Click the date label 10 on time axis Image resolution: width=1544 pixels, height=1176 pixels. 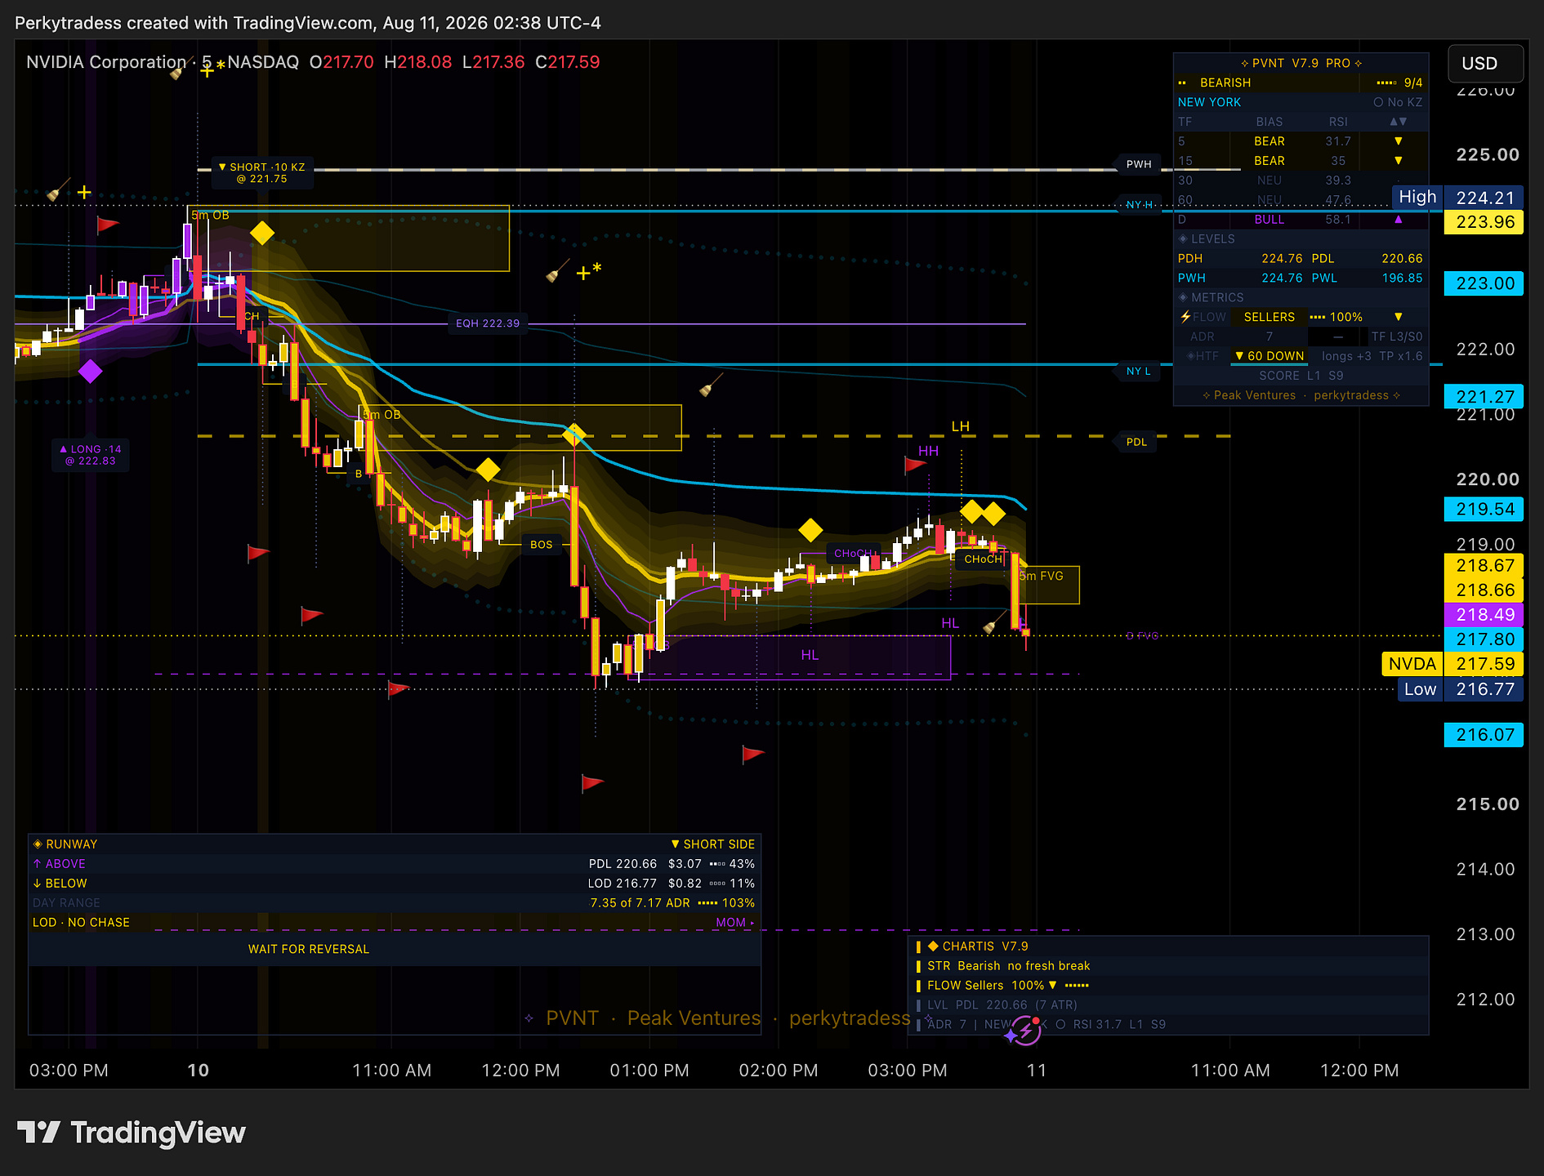(x=199, y=1070)
